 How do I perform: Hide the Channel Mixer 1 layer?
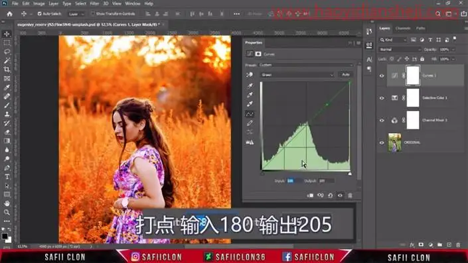(x=382, y=121)
